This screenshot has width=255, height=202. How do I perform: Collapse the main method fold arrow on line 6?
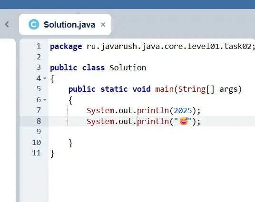45,100
